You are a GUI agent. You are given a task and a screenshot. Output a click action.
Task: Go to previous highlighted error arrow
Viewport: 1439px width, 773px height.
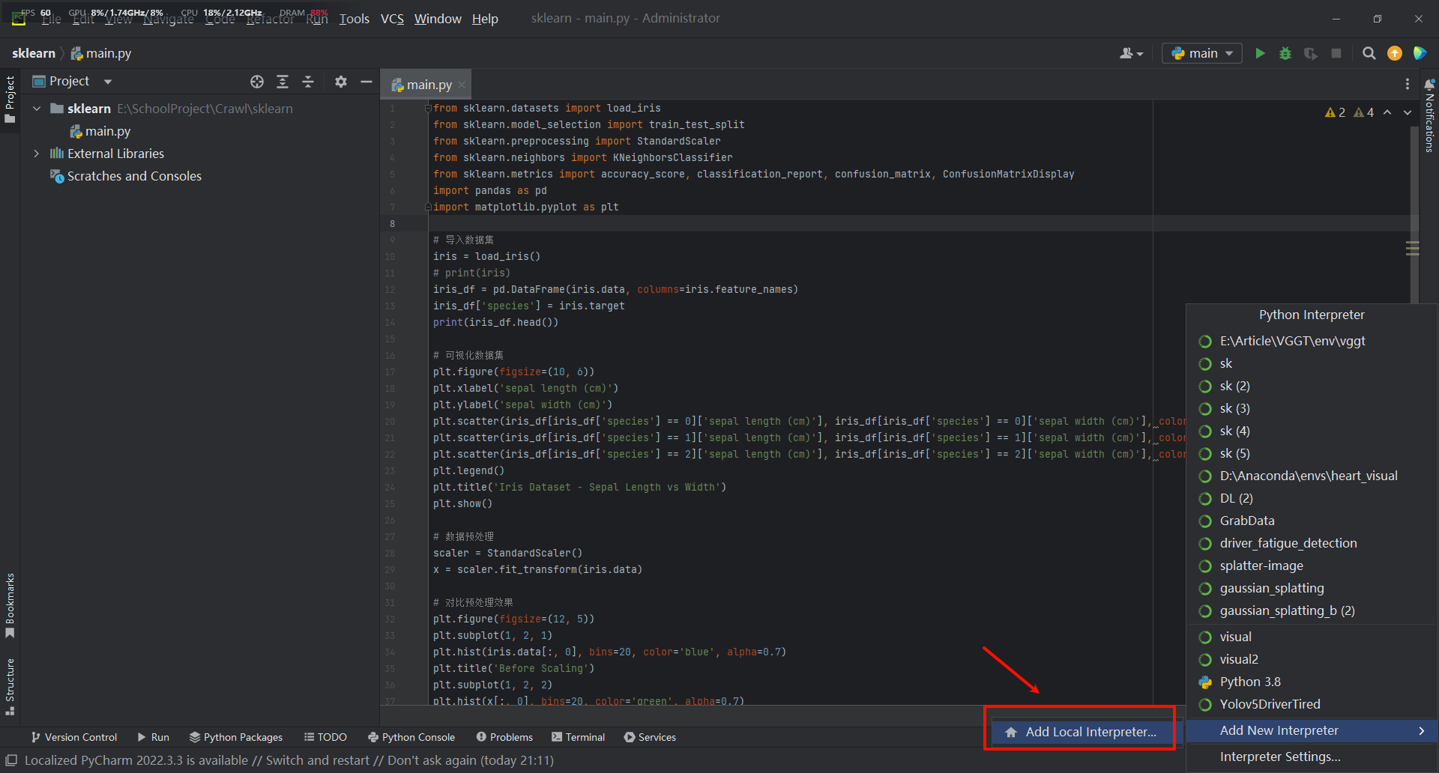coord(1387,112)
